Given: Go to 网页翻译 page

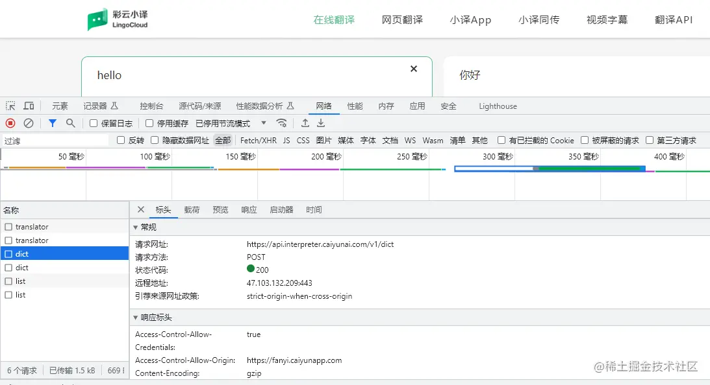Looking at the screenshot, I should click(402, 20).
